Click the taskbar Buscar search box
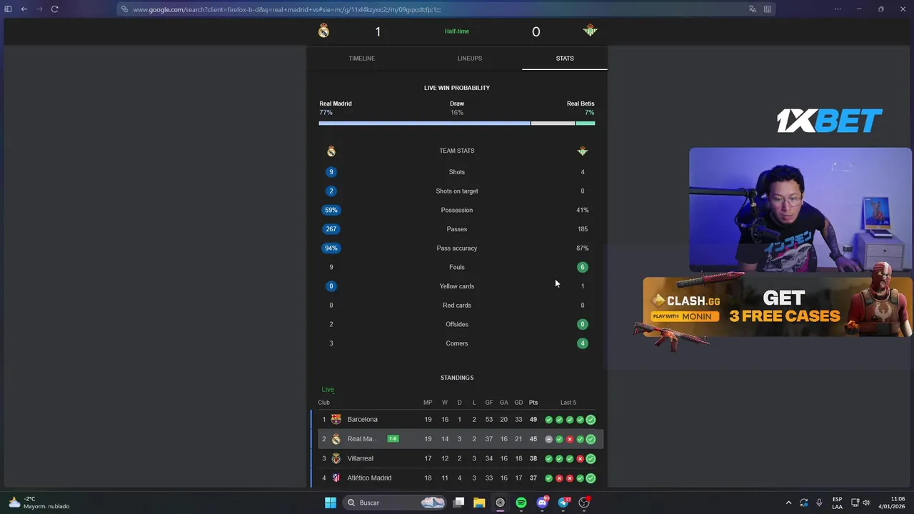914x514 pixels. [395, 503]
